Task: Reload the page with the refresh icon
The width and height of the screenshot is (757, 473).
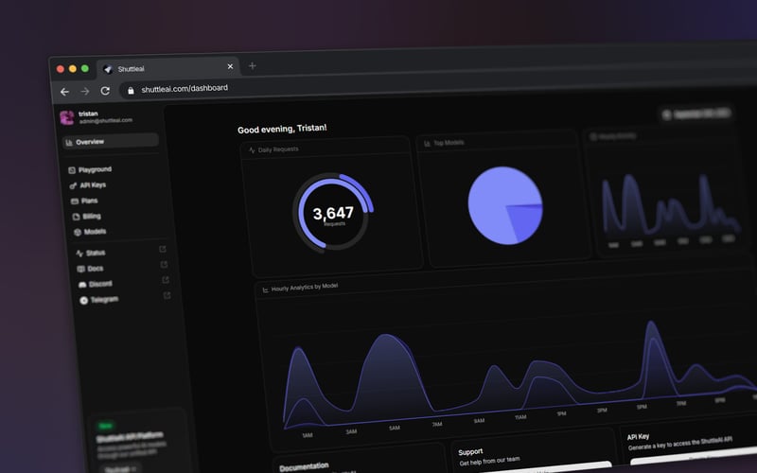Action: coord(105,90)
